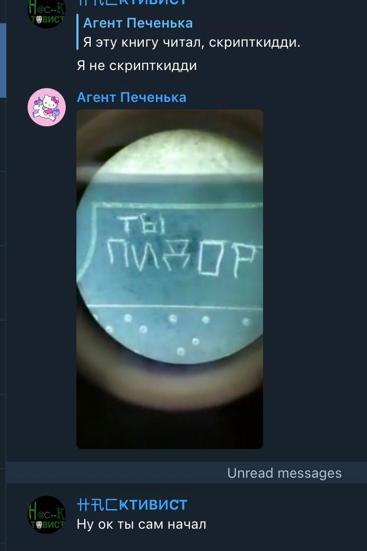Click the dark sidebar strip below the blue highlight
The image size is (367, 551).
(3, 135)
